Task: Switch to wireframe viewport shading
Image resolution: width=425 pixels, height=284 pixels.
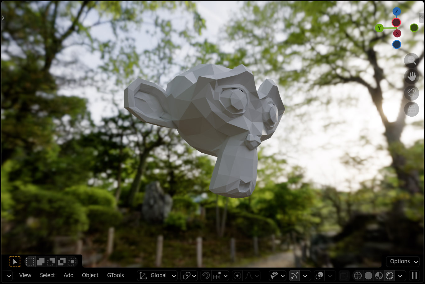Action: pos(358,275)
